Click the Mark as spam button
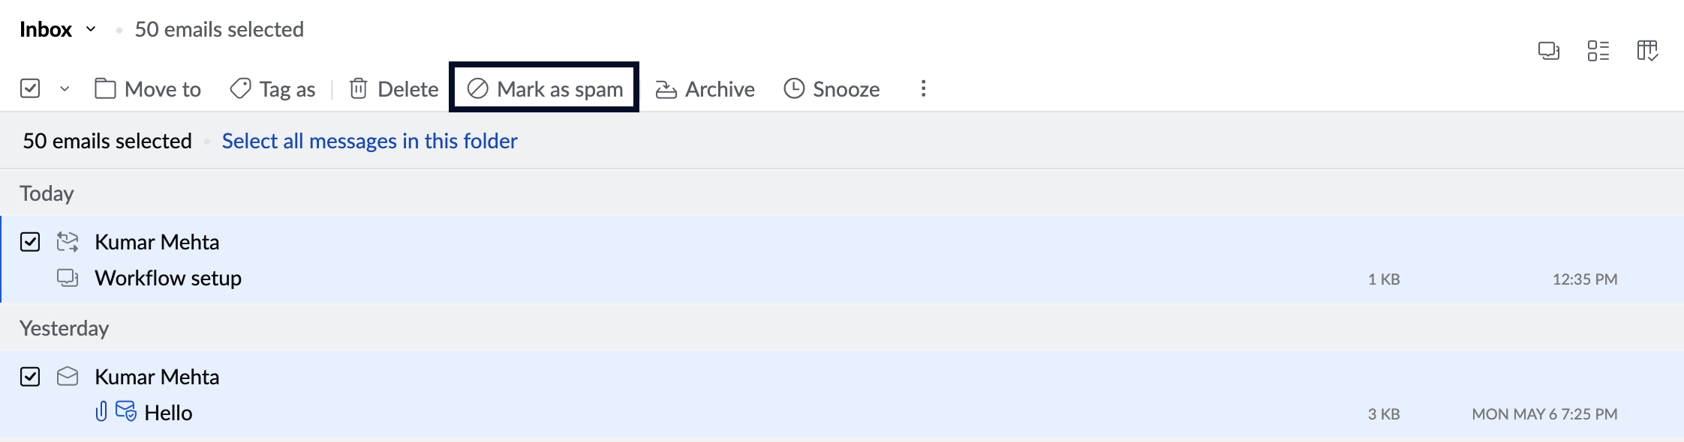This screenshot has height=442, width=1684. tap(545, 88)
